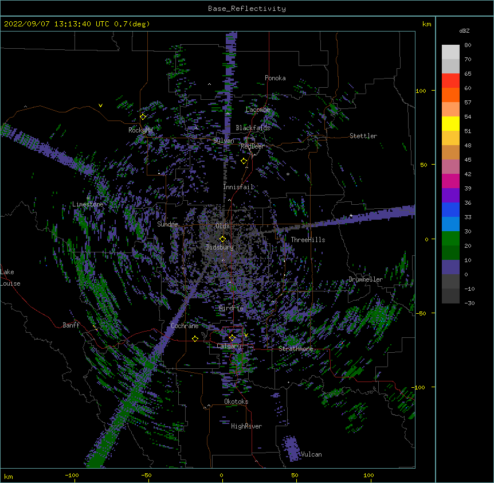Click the white-gray 70-80 dBZ legend band
The image size is (494, 483).
click(450, 52)
